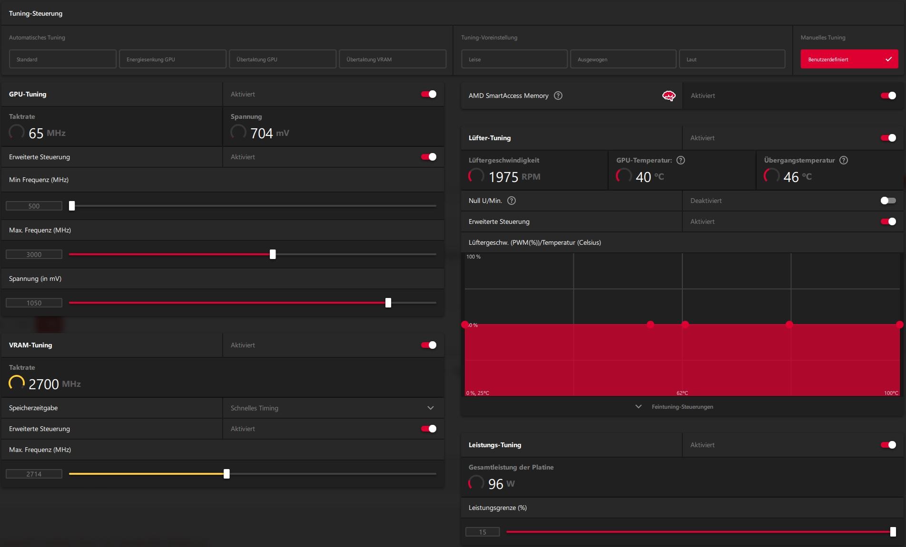Viewport: 906px width, 547px height.
Task: Select the fan curve point at 62°C
Action: pyautogui.click(x=685, y=325)
